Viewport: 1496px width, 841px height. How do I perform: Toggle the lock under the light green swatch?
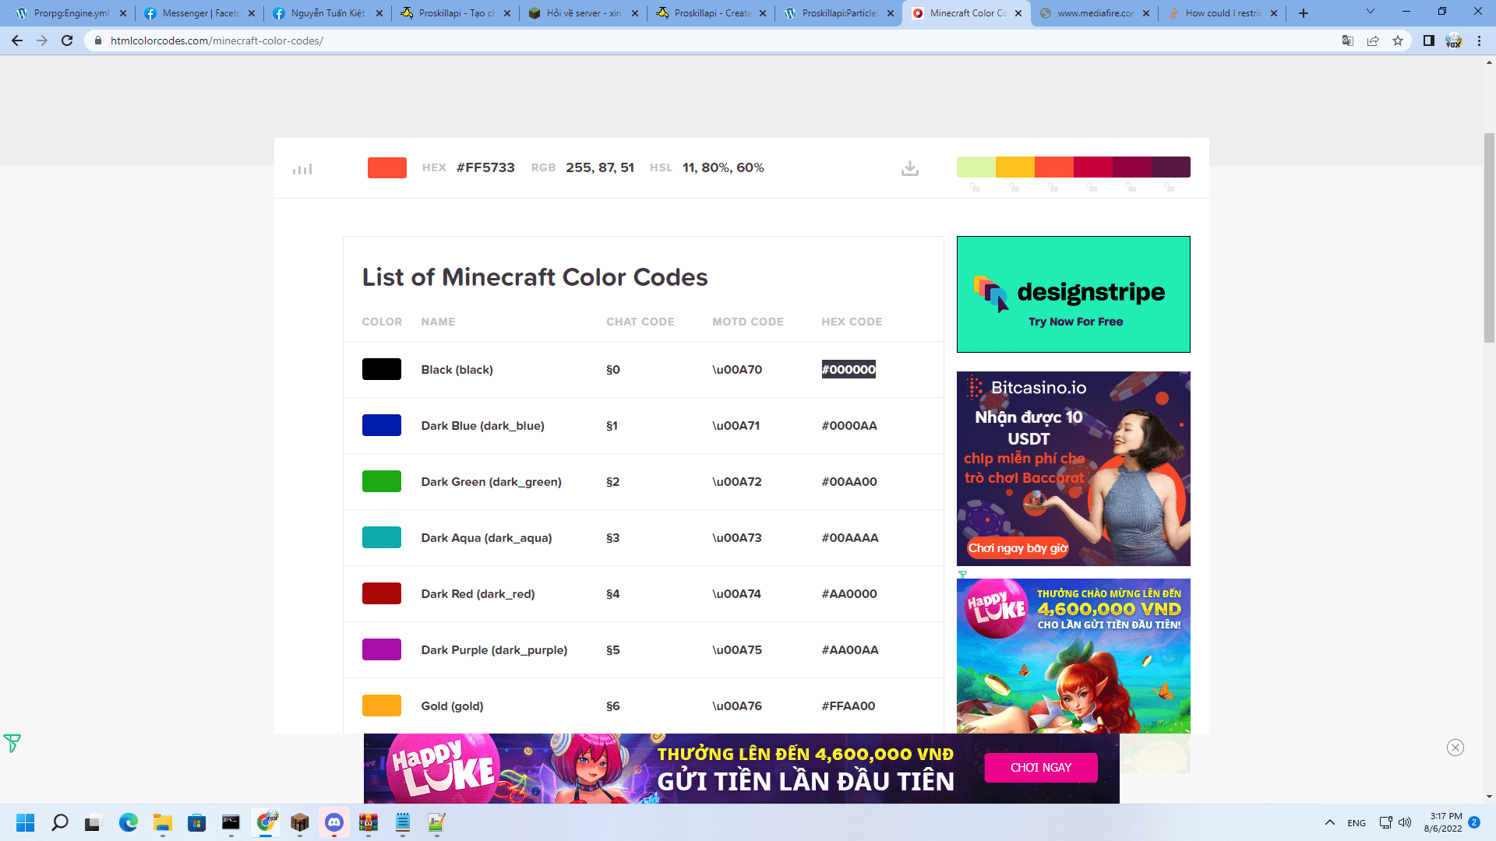pos(975,188)
